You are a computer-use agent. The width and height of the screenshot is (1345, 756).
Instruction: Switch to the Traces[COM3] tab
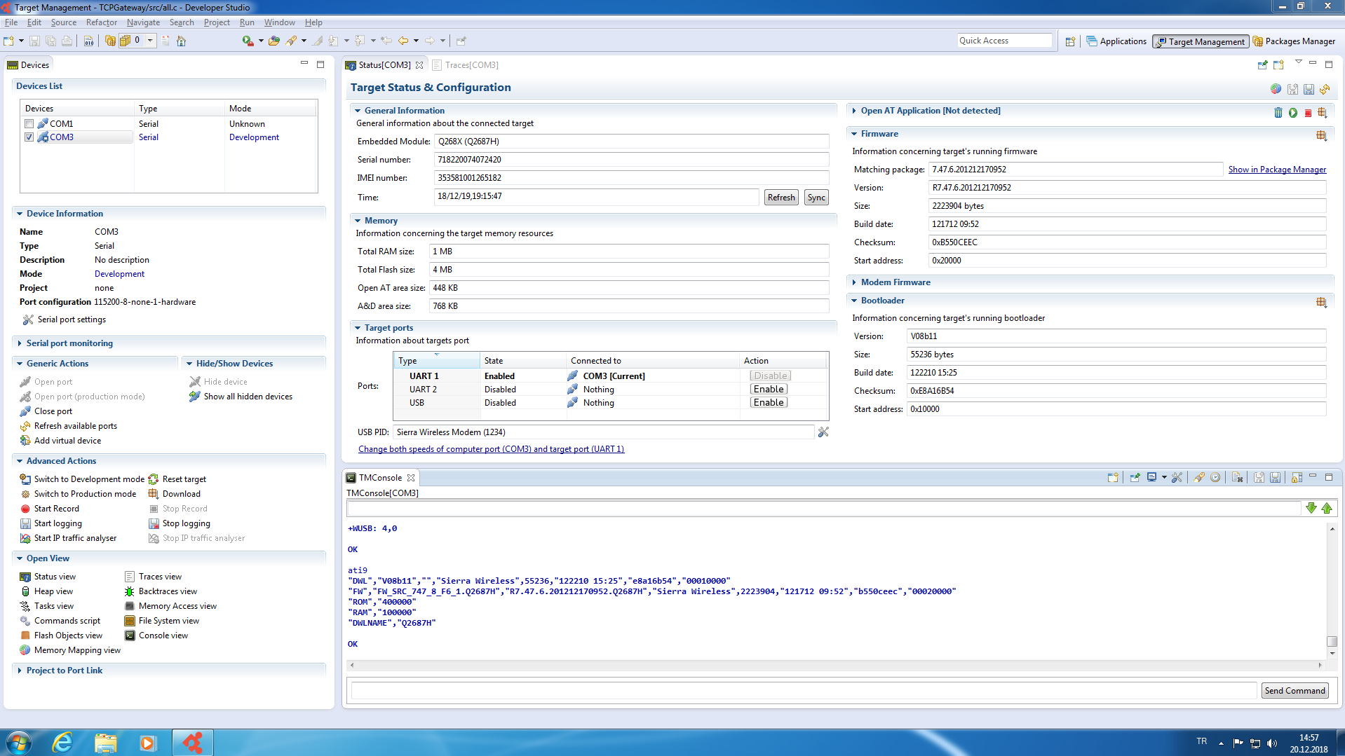tap(471, 65)
